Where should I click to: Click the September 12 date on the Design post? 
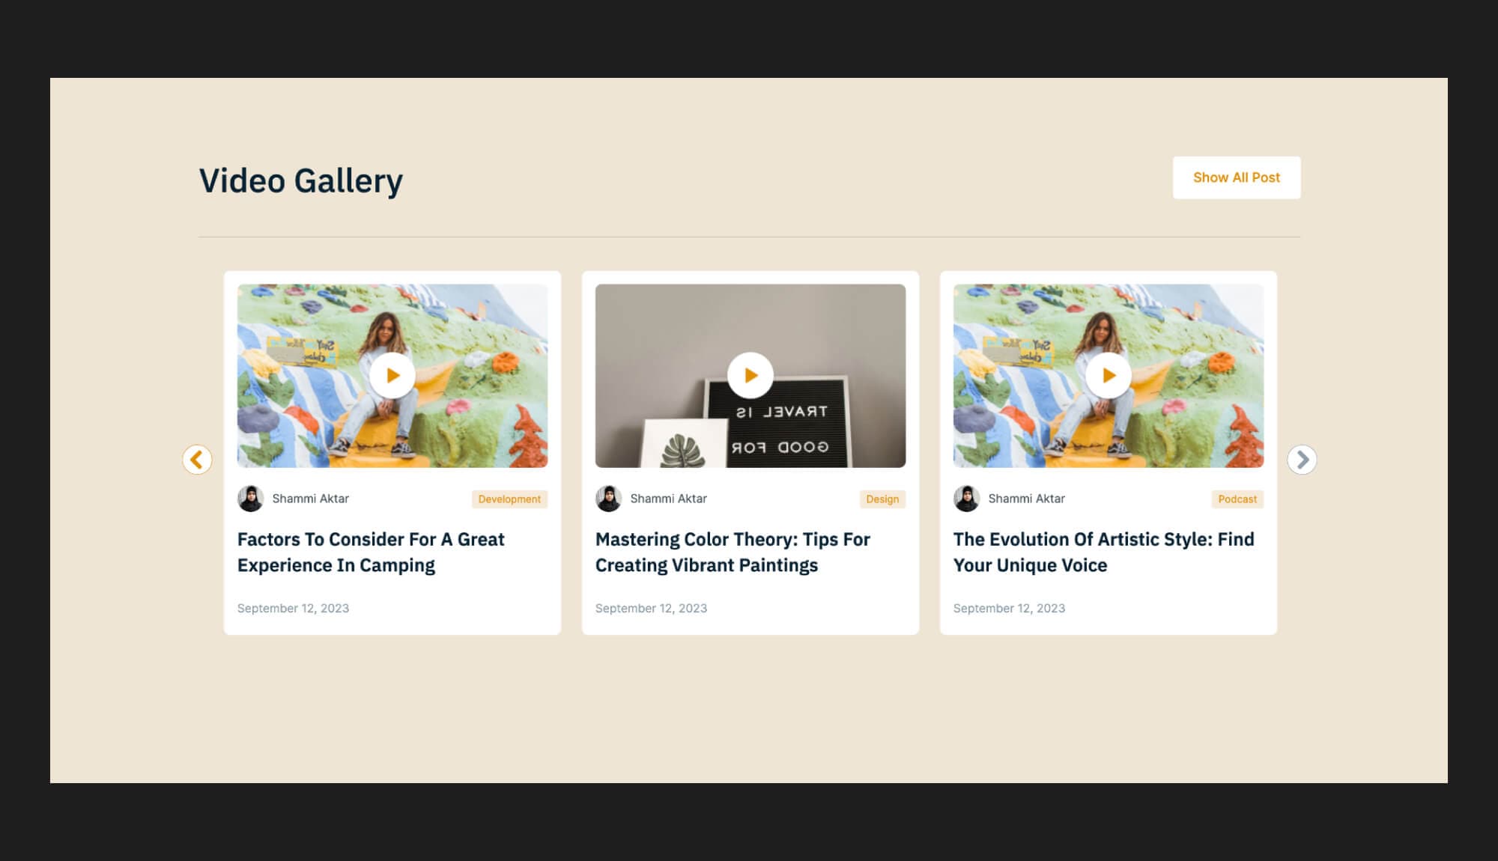[x=650, y=609]
